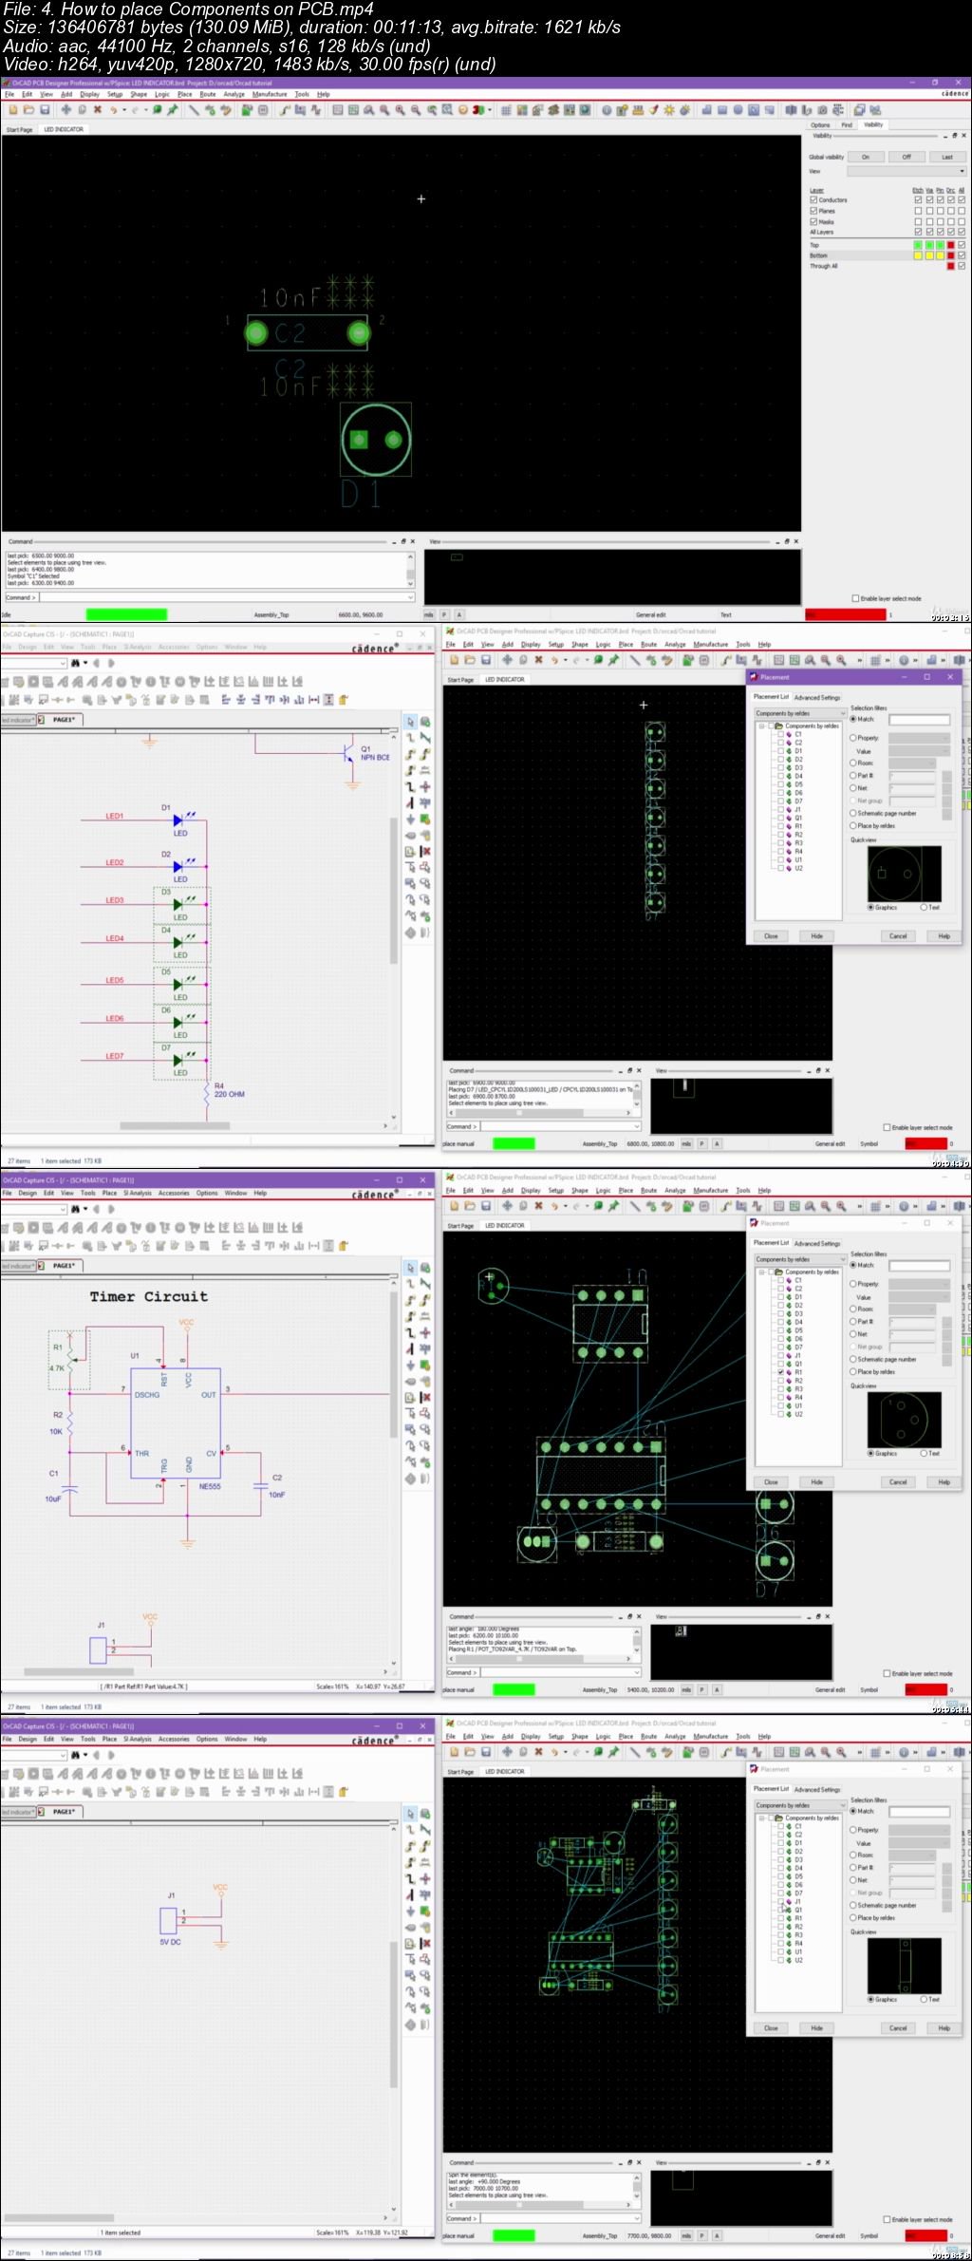Select the Move tool icon in the top frame toolbar

[65, 110]
